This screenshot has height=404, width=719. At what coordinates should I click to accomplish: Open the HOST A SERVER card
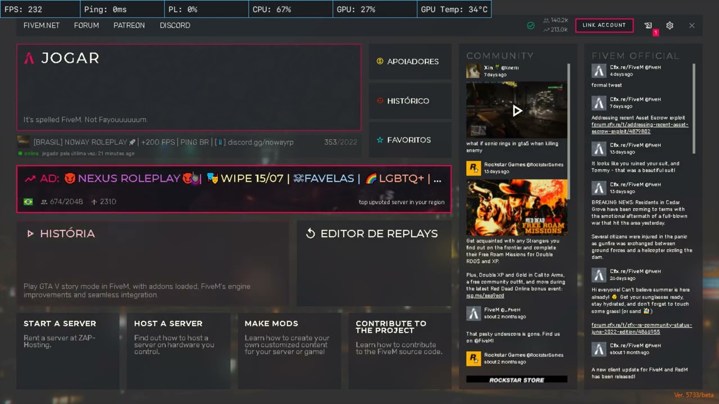coord(178,351)
